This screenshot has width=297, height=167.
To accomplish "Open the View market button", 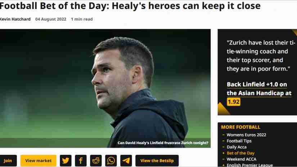I will tap(39, 161).
